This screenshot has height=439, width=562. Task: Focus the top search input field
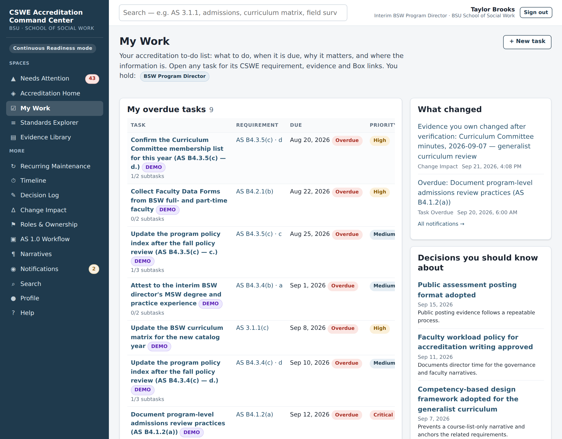pos(233,13)
